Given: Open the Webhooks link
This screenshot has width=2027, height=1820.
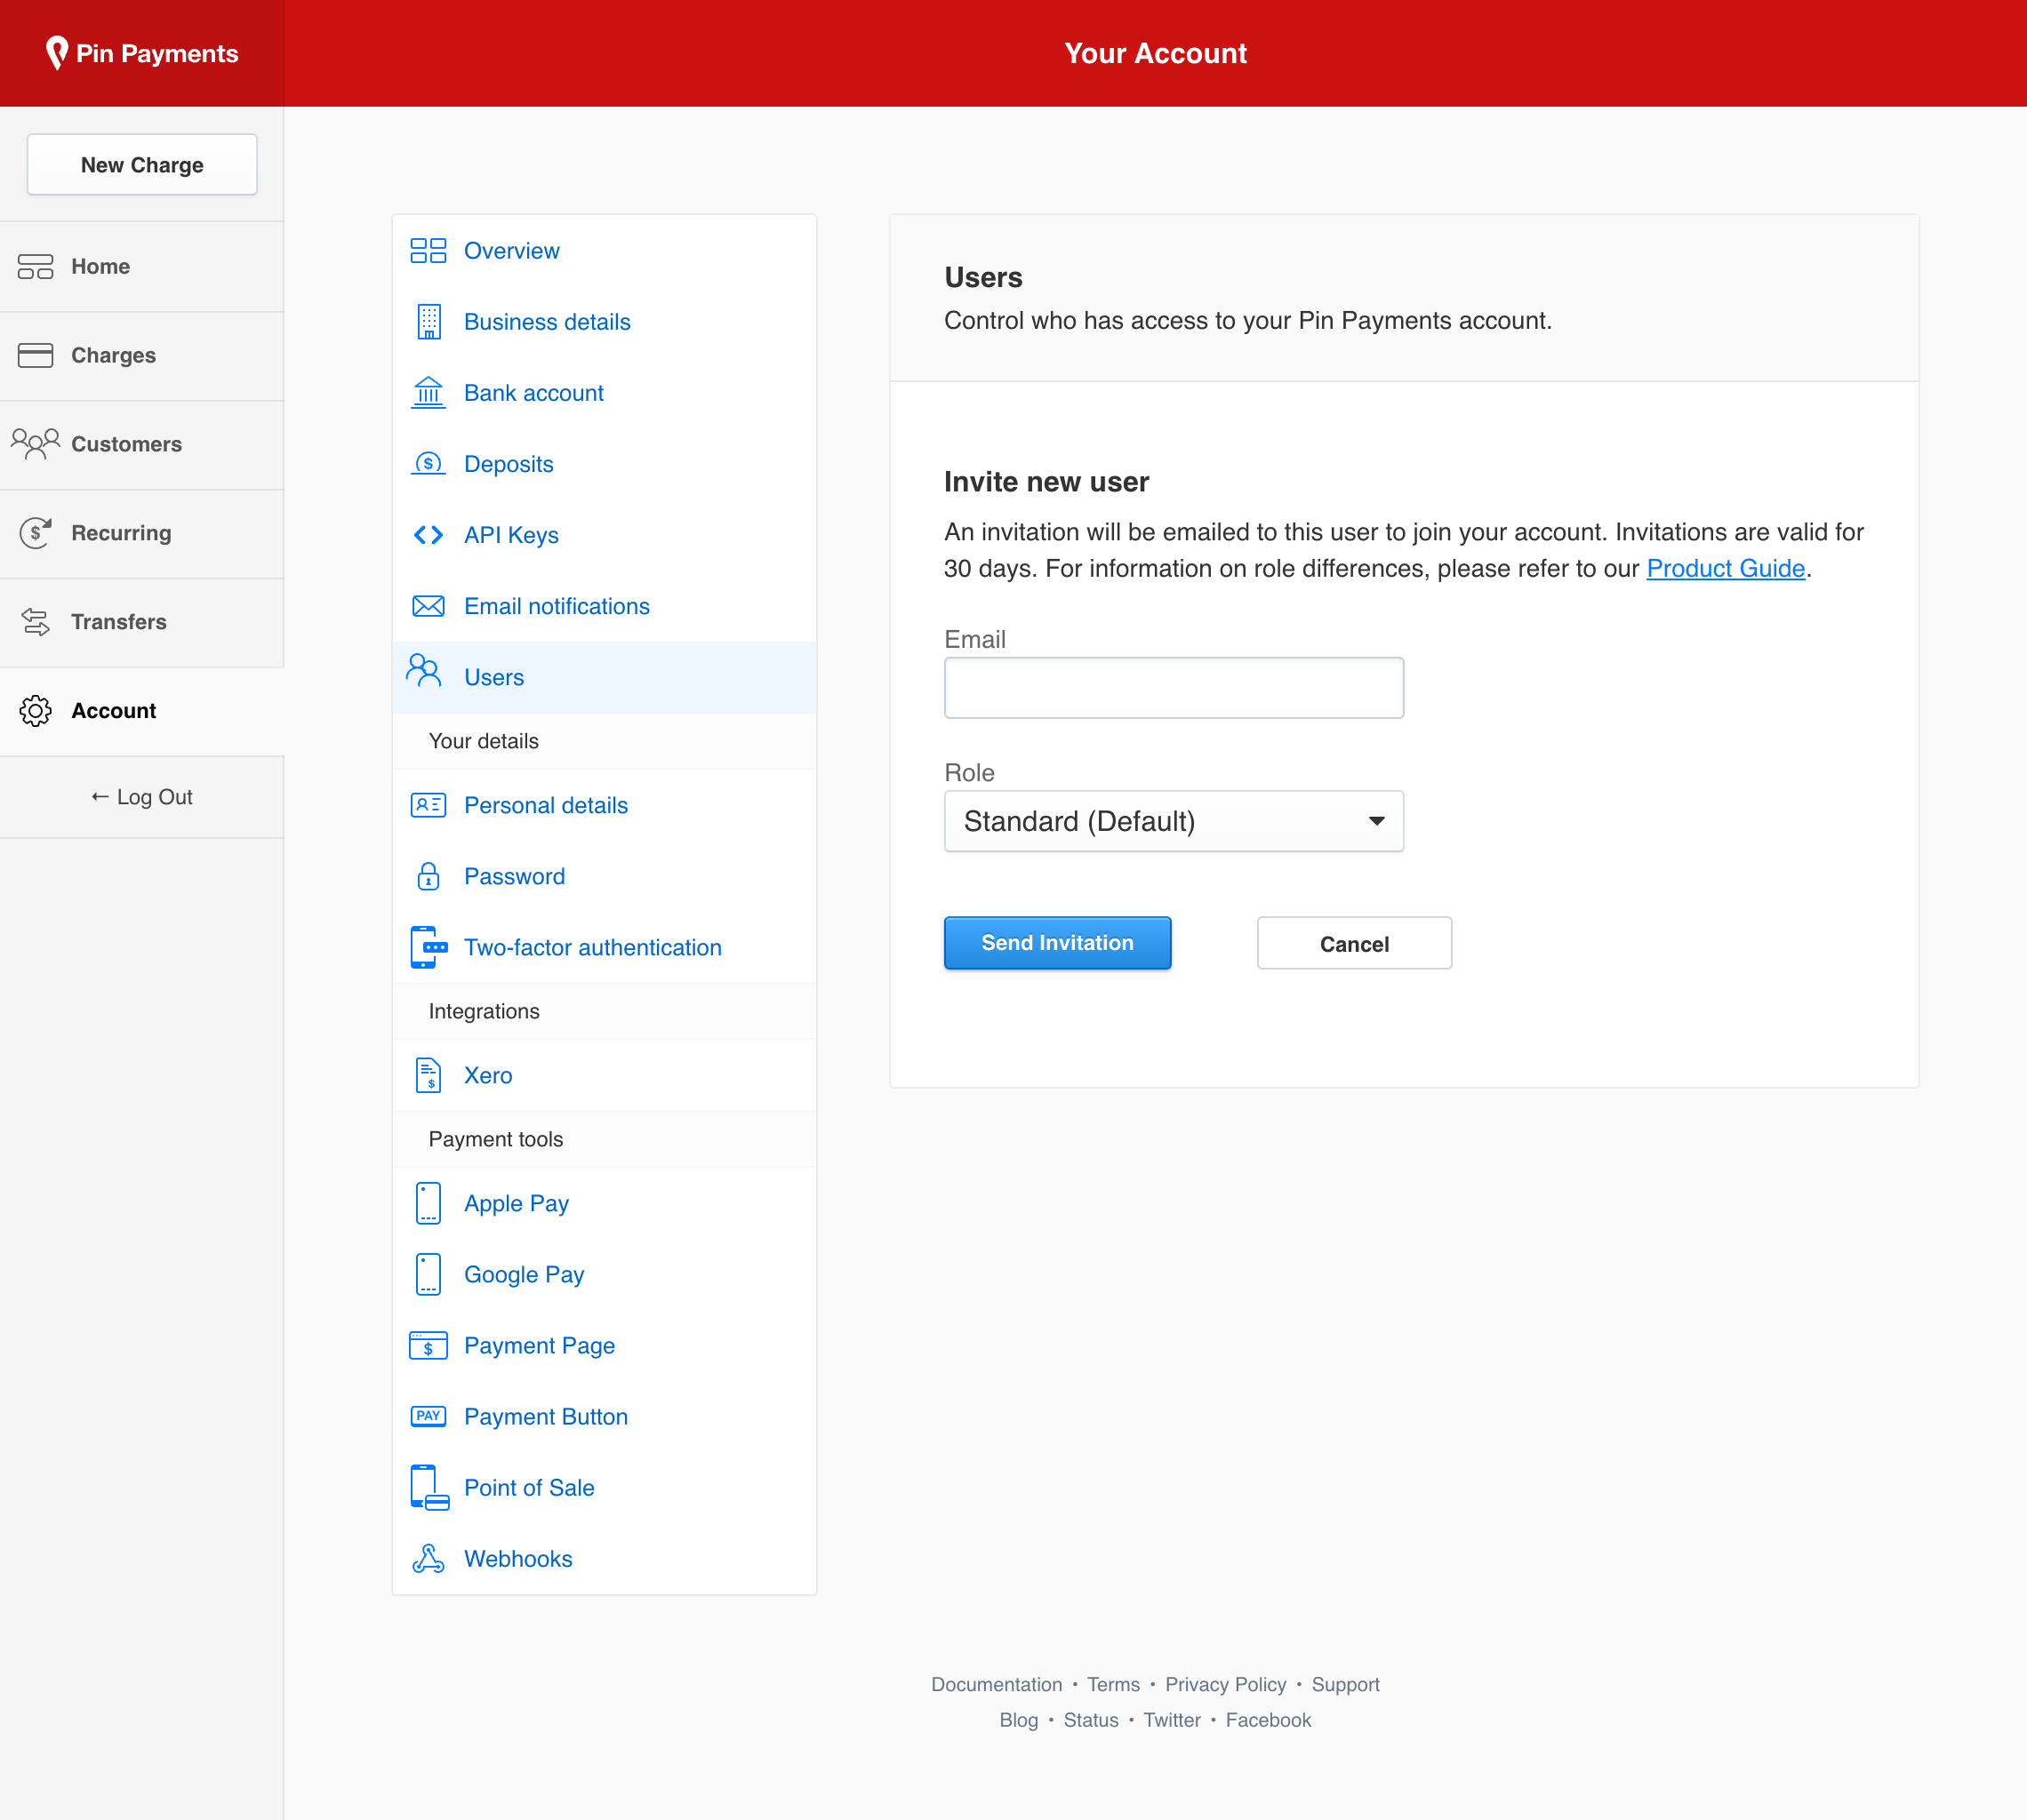Looking at the screenshot, I should point(518,1559).
